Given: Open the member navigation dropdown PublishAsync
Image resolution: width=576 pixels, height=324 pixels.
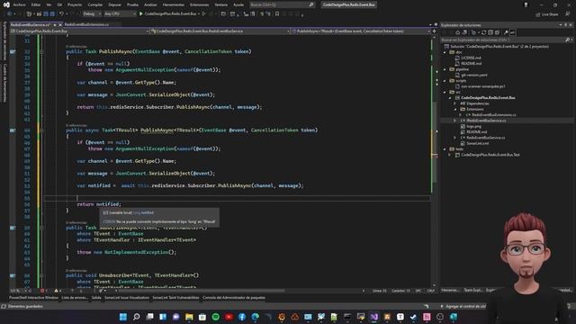Looking at the screenshot, I should [361, 31].
